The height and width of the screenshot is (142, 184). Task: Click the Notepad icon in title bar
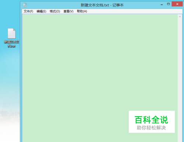(x=25, y=5)
